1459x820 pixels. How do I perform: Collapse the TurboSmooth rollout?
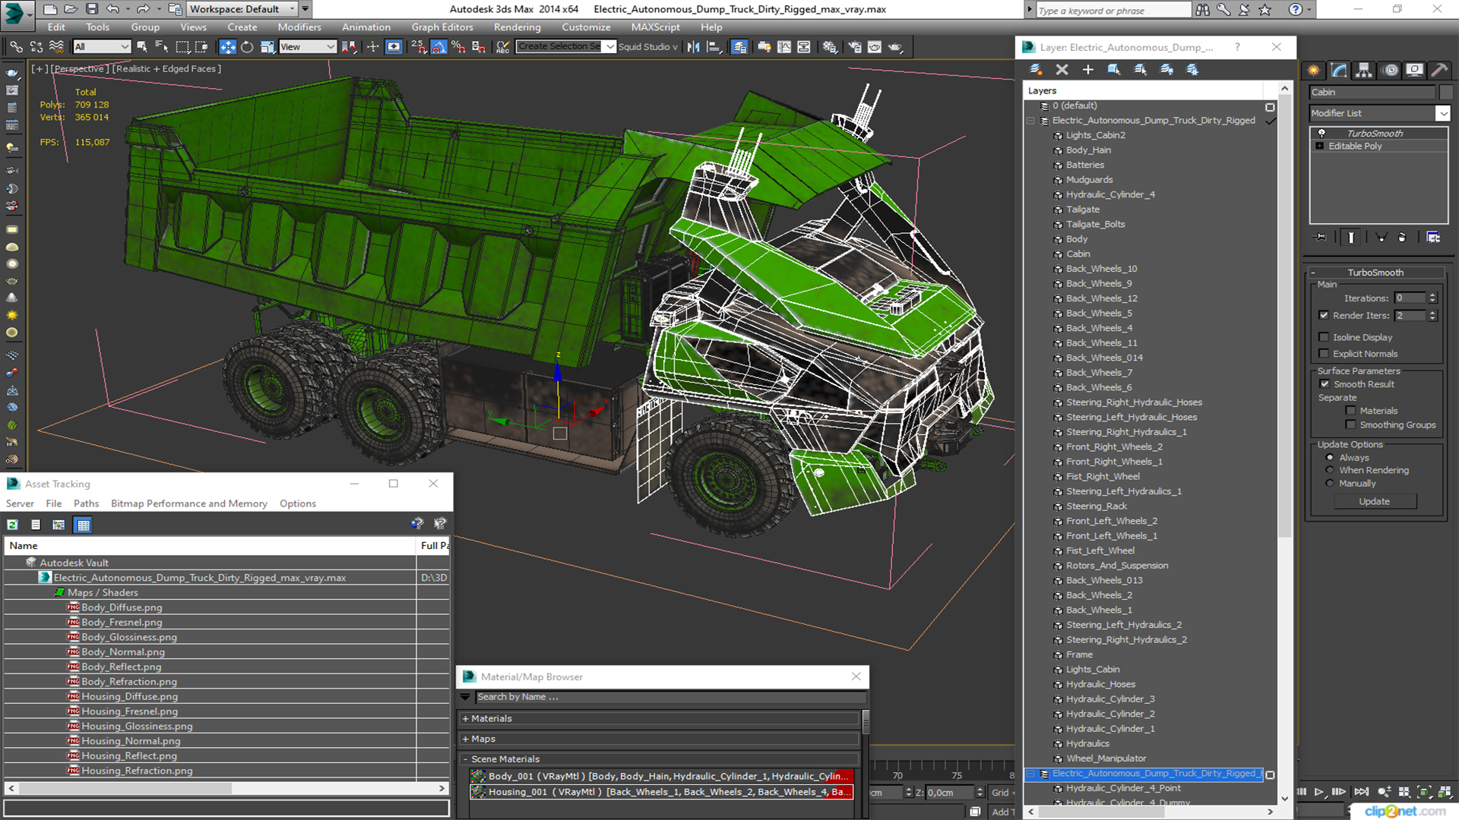pos(1313,273)
